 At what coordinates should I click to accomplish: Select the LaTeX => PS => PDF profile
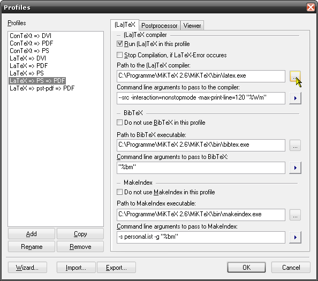[37, 81]
